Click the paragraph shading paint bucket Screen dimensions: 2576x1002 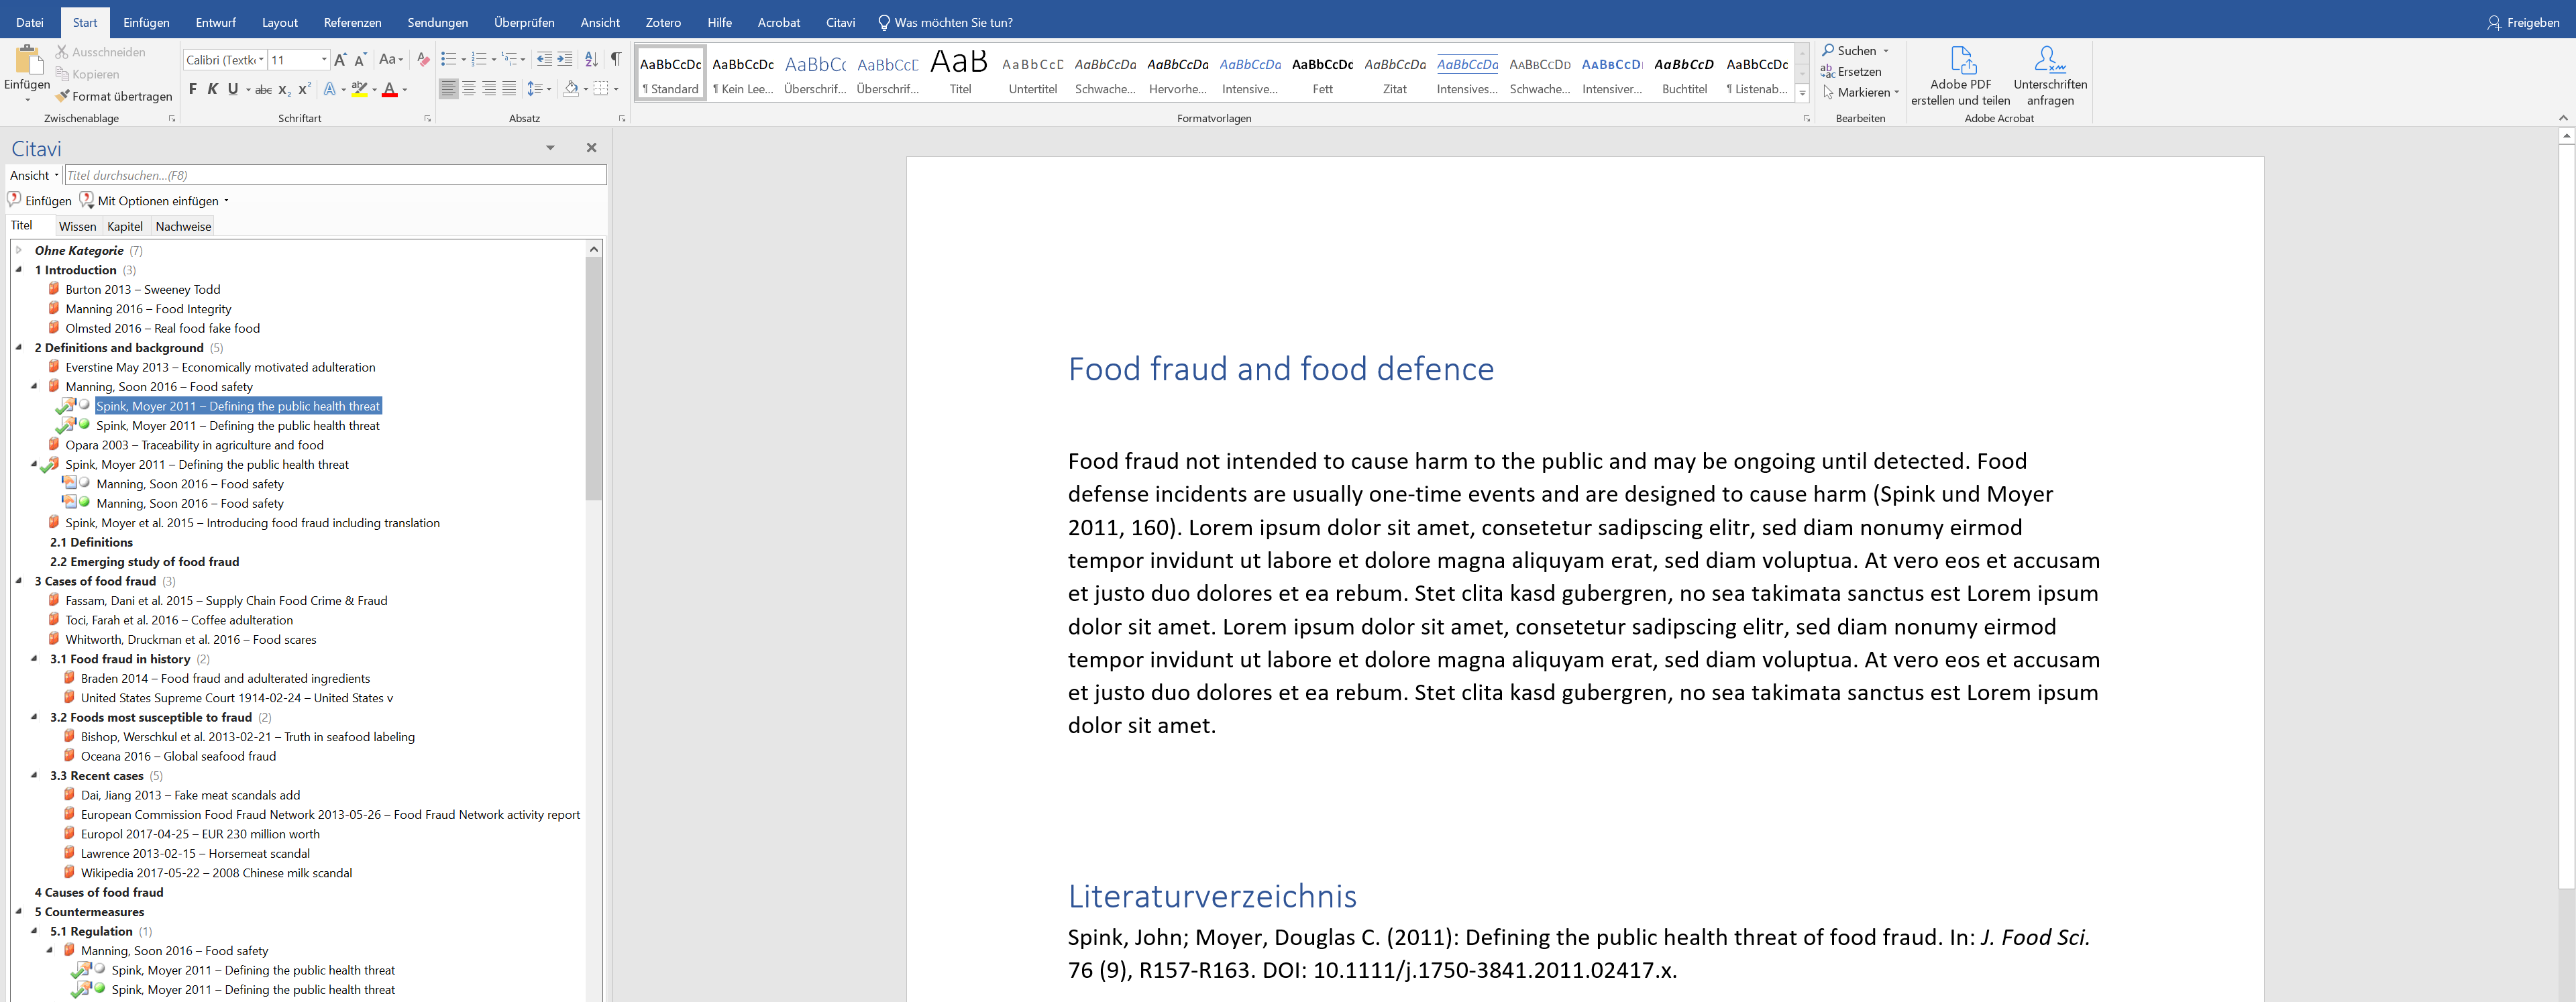coord(571,89)
